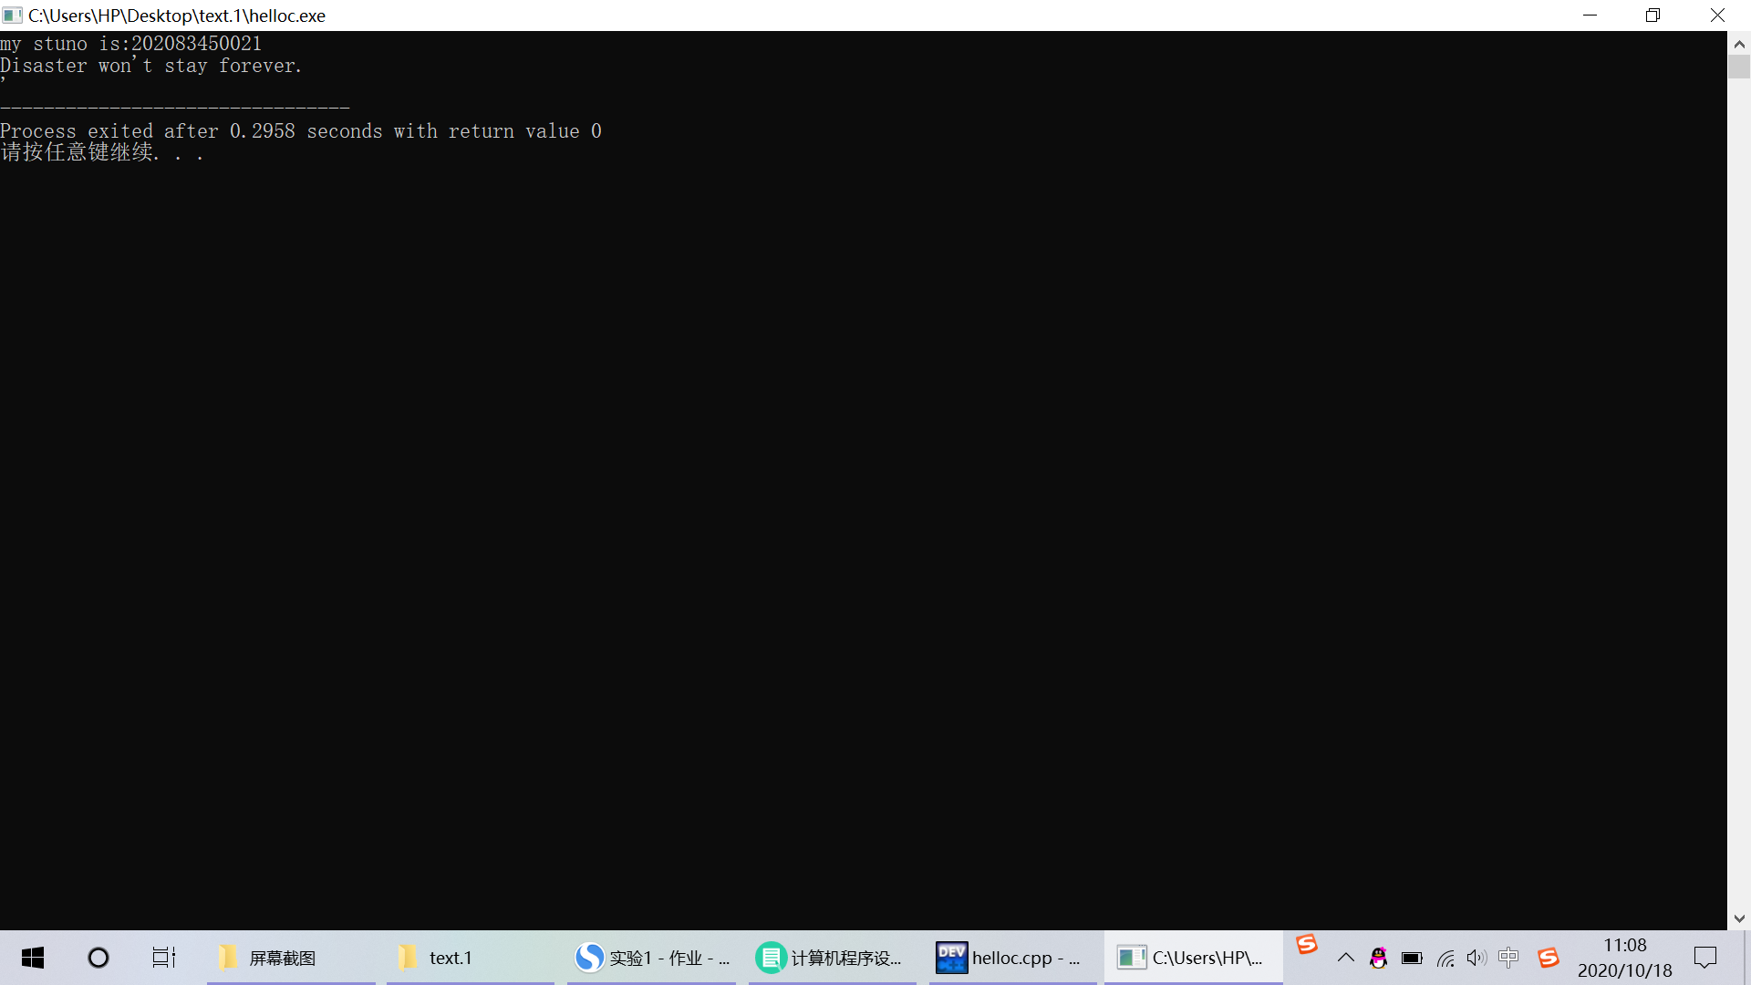Open the QQ penguin tray icon
Screen dimensions: 1751x985
coord(1378,958)
